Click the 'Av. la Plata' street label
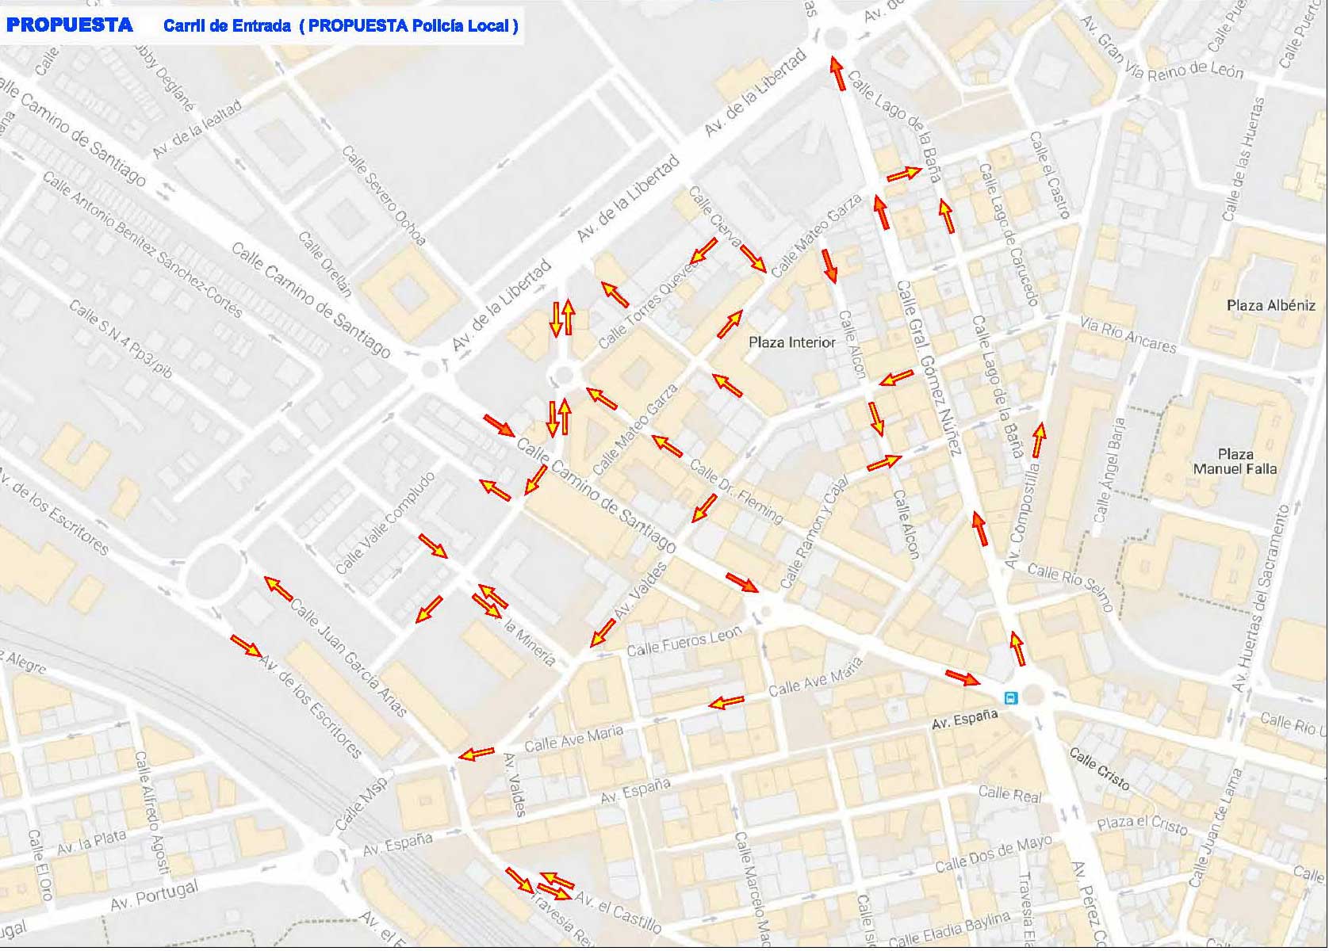Image resolution: width=1329 pixels, height=951 pixels. 91,842
